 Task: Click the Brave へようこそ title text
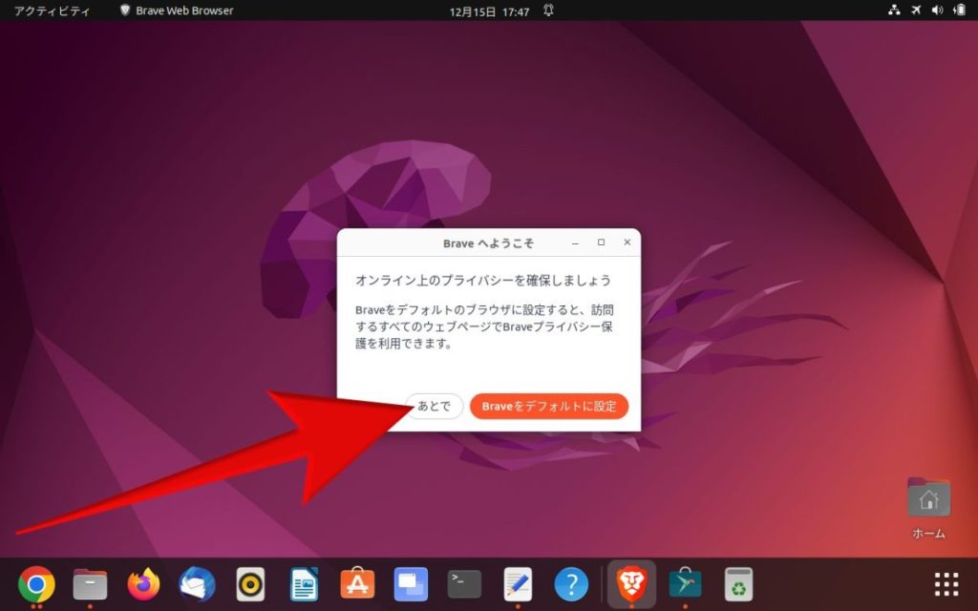488,243
